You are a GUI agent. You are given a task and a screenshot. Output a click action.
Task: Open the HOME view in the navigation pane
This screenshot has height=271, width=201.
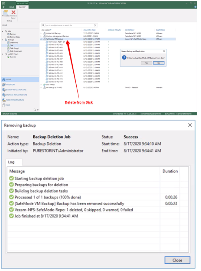(20, 79)
